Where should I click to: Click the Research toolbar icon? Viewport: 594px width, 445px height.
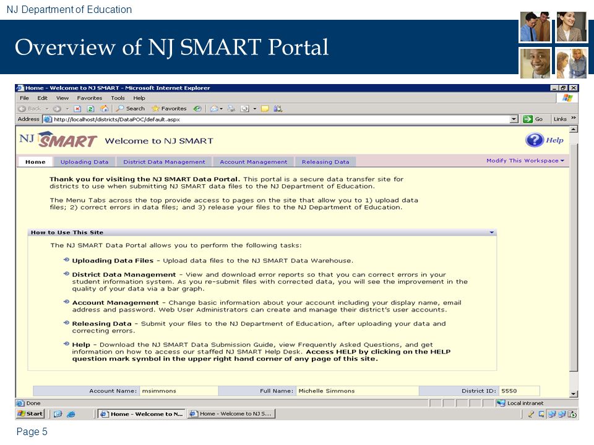click(x=278, y=109)
